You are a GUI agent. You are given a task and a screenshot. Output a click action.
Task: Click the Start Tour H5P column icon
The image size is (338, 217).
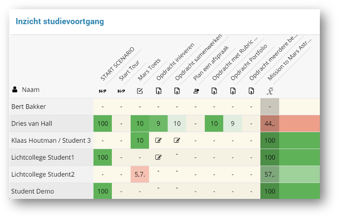pyautogui.click(x=121, y=91)
